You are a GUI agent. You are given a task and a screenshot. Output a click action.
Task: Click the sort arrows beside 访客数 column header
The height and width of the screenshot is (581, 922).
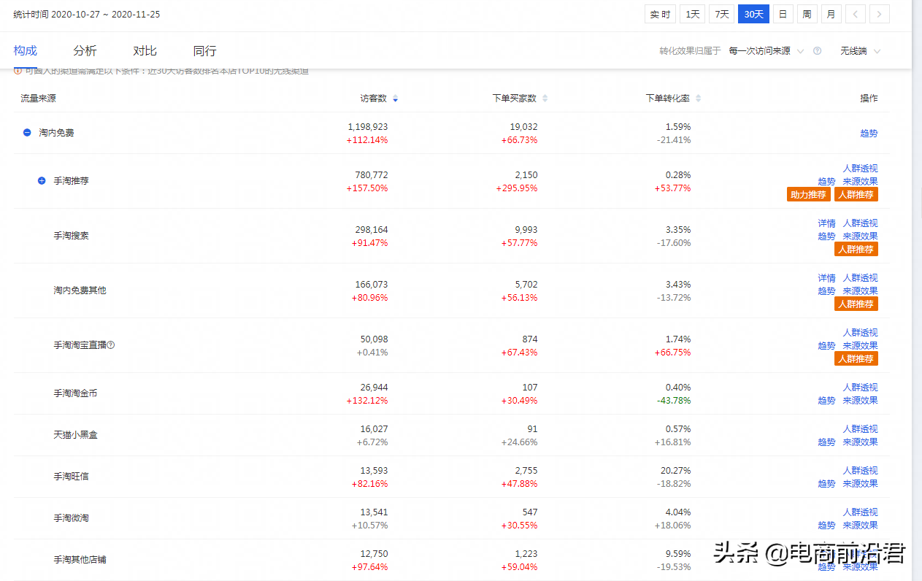[x=395, y=98]
